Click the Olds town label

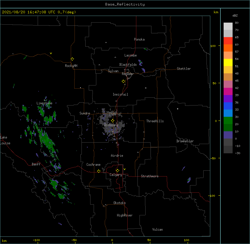pos(113,114)
